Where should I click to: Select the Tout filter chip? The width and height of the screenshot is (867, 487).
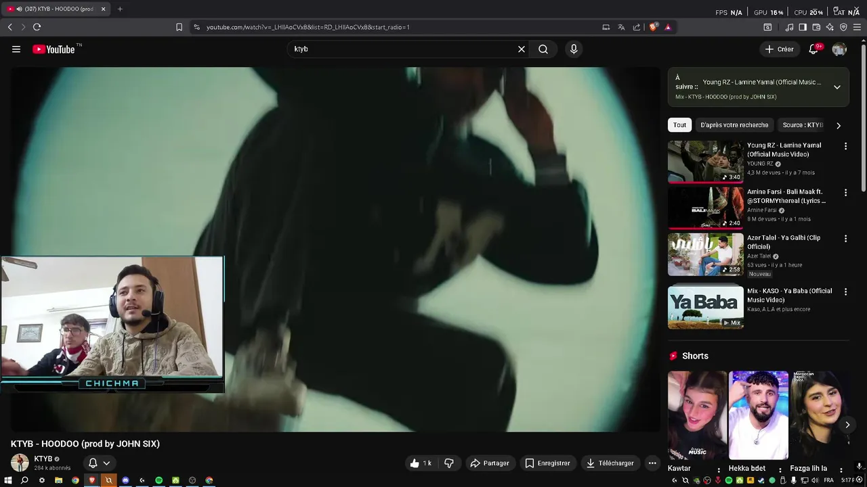[x=679, y=125]
